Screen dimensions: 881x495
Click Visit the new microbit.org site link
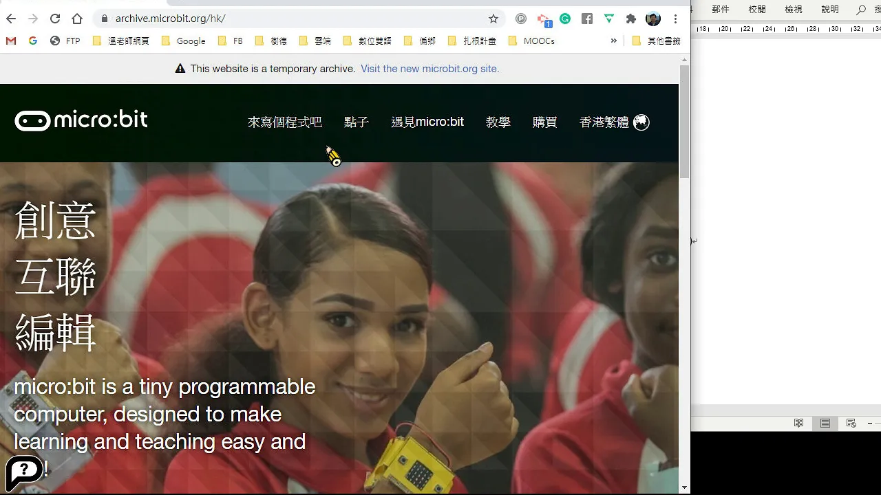coord(429,69)
